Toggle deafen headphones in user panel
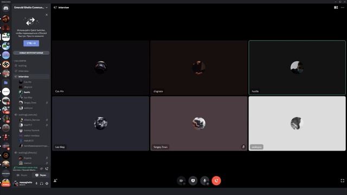 point(42,184)
